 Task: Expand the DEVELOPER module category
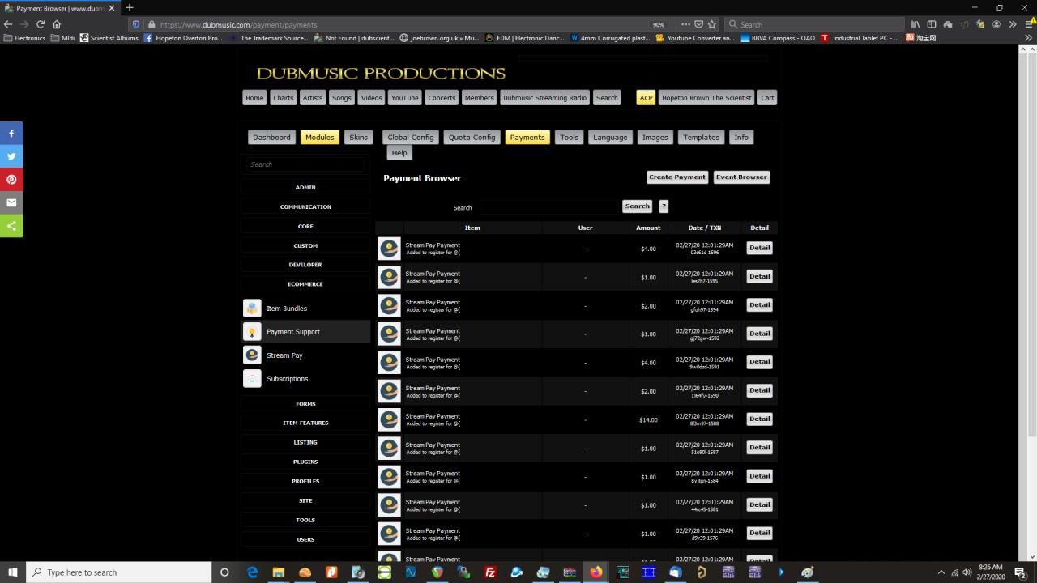tap(305, 265)
